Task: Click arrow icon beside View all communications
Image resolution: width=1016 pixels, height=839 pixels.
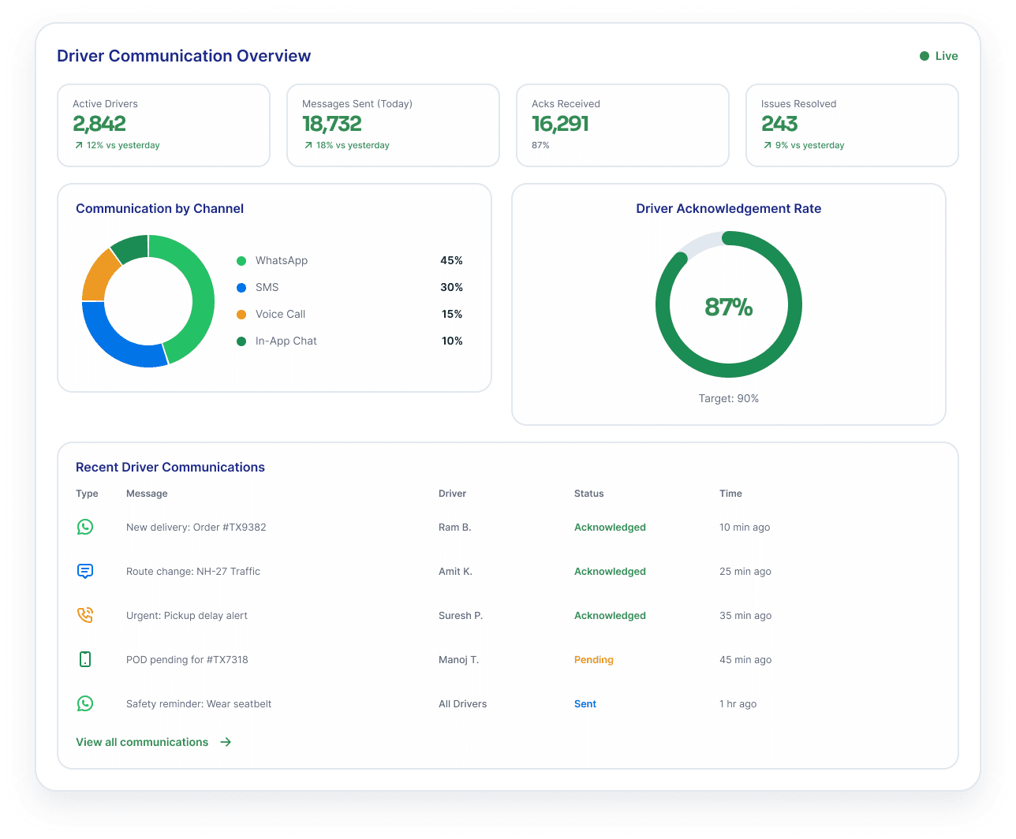Action: pos(226,742)
